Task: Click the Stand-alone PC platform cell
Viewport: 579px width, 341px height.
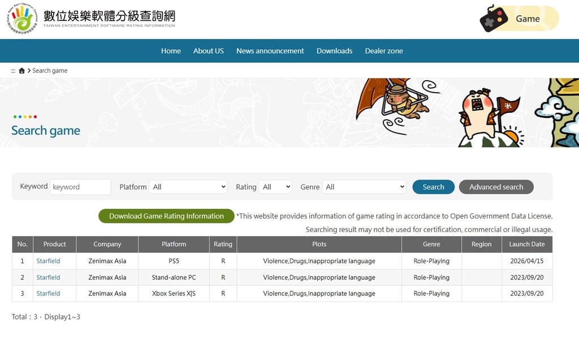Action: 174,277
